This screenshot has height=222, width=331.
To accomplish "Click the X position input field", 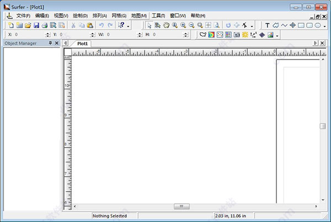I will pyautogui.click(x=29, y=35).
